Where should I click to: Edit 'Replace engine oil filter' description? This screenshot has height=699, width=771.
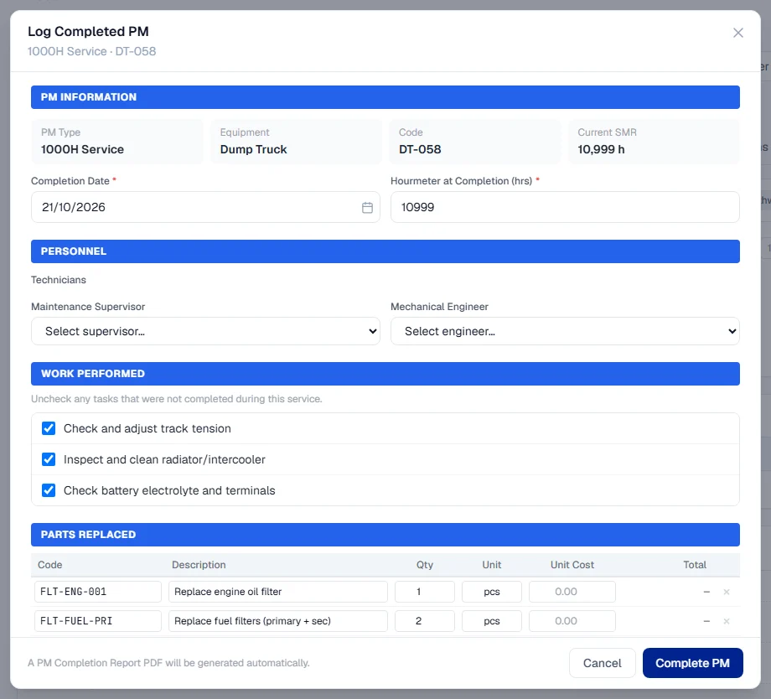(278, 592)
